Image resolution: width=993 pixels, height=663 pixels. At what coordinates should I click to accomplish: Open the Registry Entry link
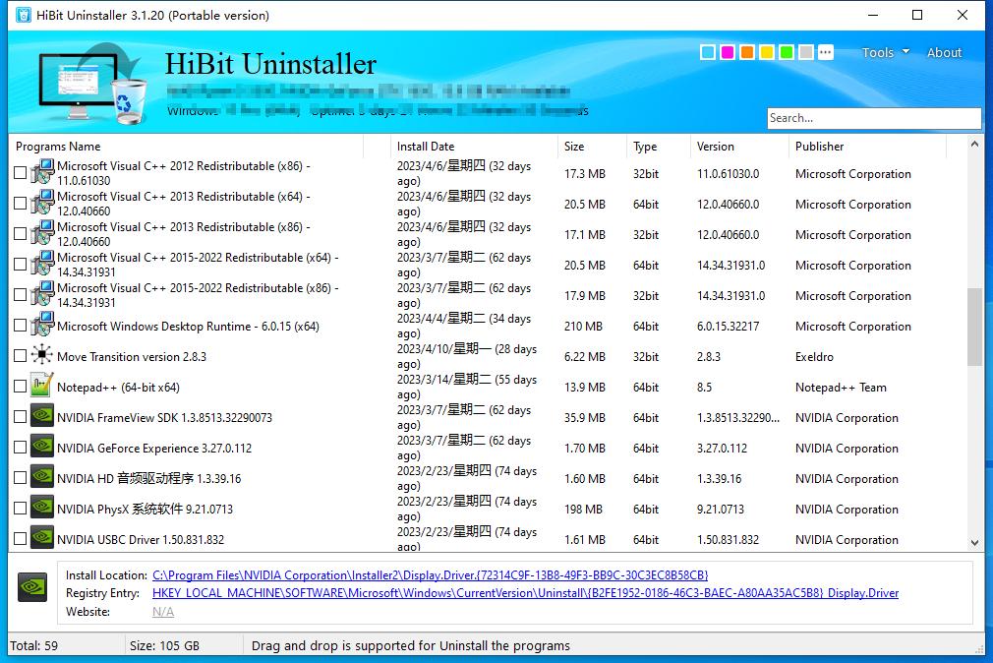pos(525,593)
